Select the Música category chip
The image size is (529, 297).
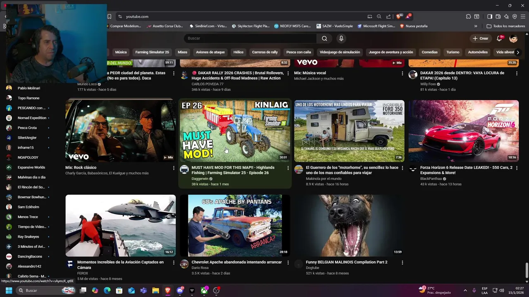point(121,52)
